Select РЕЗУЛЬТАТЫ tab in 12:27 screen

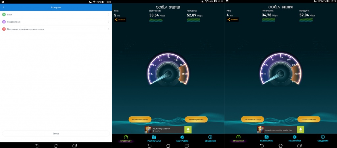[x=154, y=139]
